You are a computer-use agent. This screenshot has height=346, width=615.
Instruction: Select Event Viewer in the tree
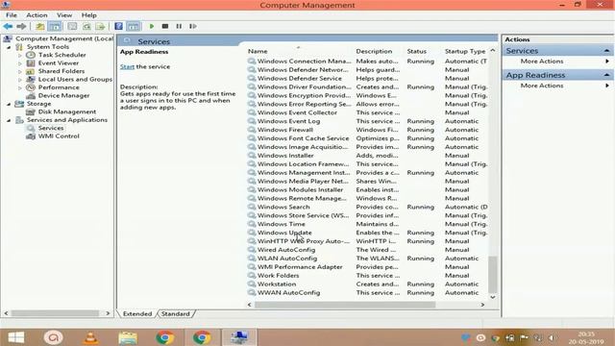pos(59,63)
